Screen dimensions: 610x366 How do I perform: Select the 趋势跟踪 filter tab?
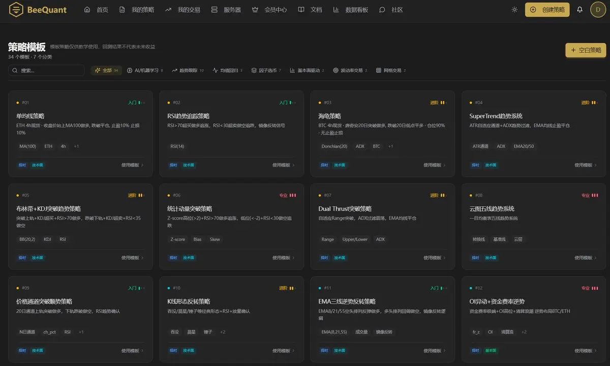pyautogui.click(x=188, y=70)
